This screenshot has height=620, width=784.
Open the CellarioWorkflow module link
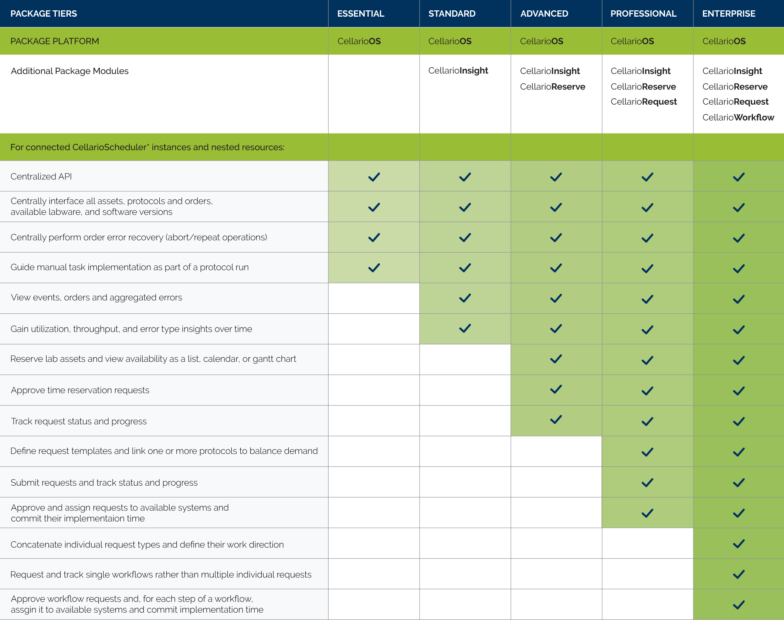[x=739, y=118]
